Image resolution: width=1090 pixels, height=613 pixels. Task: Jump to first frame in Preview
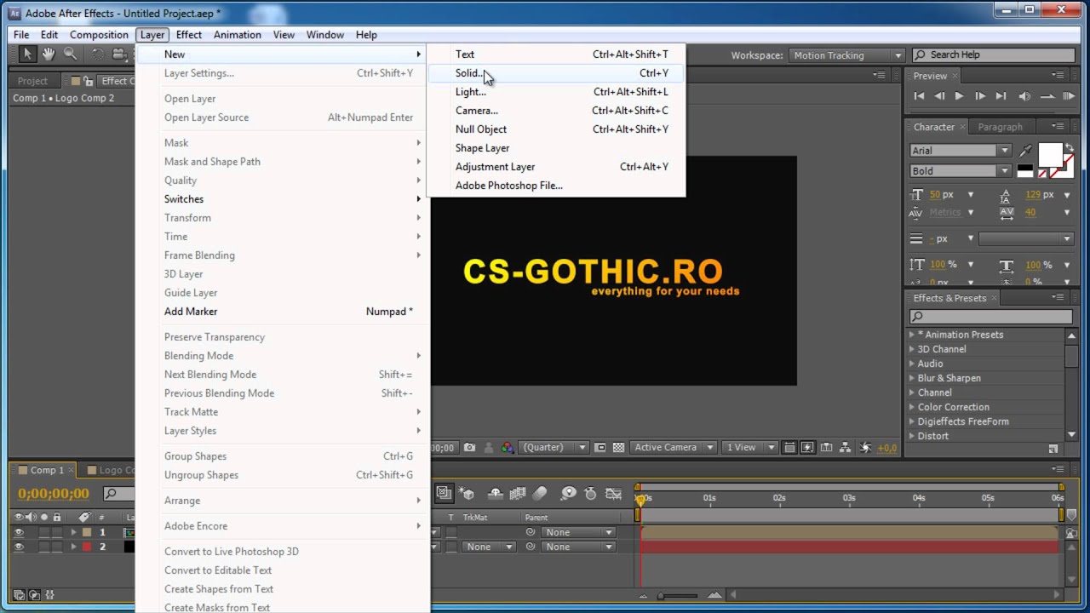click(919, 96)
